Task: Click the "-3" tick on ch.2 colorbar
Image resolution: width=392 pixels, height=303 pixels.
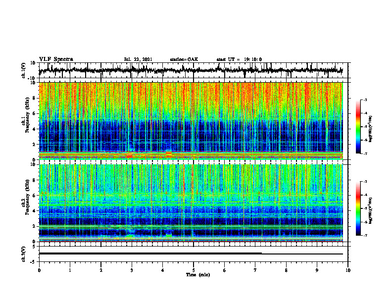Action: 365,182
